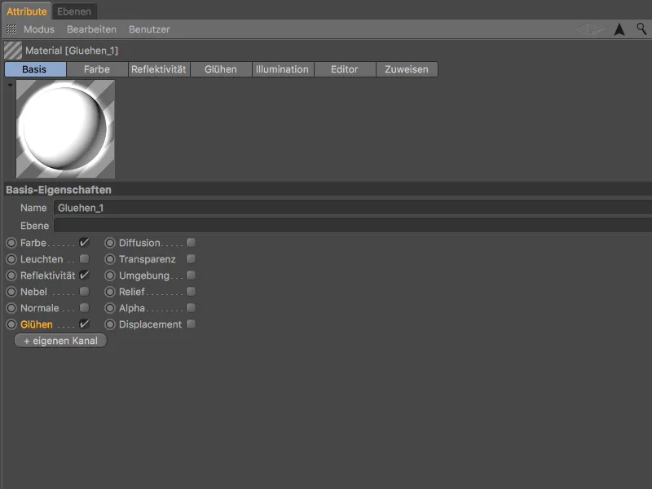Enable the Displacement channel checkbox

[191, 324]
